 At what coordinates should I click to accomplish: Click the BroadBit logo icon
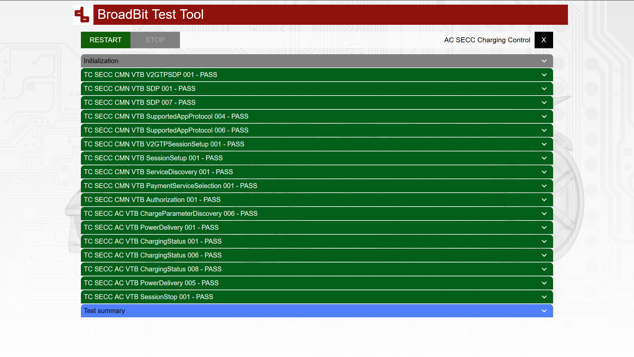click(x=83, y=15)
